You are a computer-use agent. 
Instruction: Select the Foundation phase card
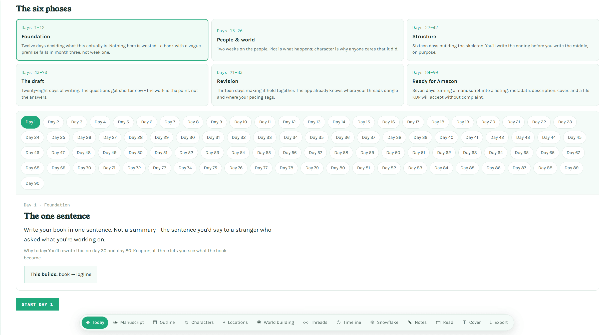(112, 40)
